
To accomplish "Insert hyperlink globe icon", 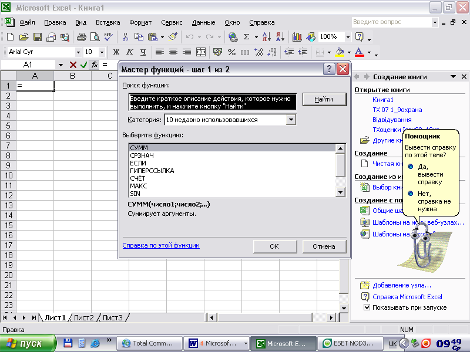I will point(233,37).
